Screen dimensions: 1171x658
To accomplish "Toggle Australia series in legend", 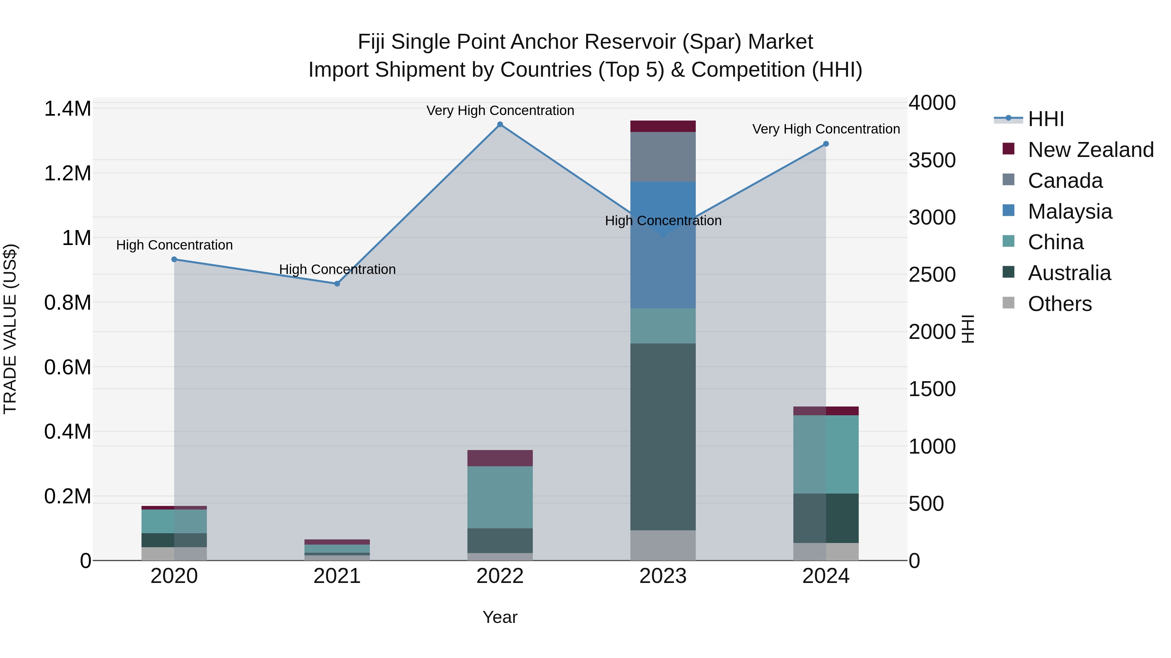I will (1057, 273).
